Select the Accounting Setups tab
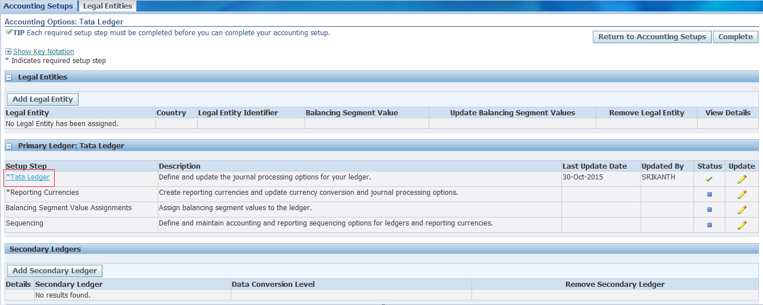This screenshot has height=305, width=763. (x=38, y=6)
